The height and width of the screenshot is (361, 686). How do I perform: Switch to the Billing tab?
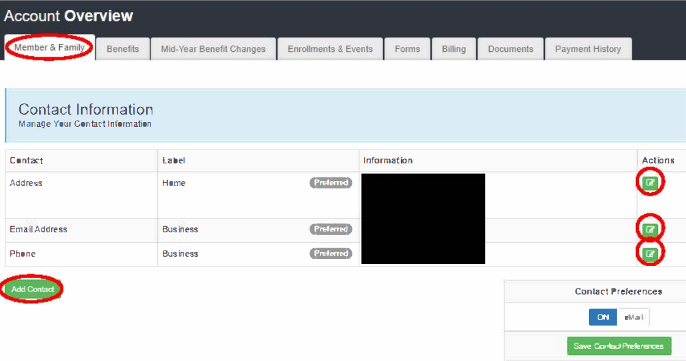(454, 49)
